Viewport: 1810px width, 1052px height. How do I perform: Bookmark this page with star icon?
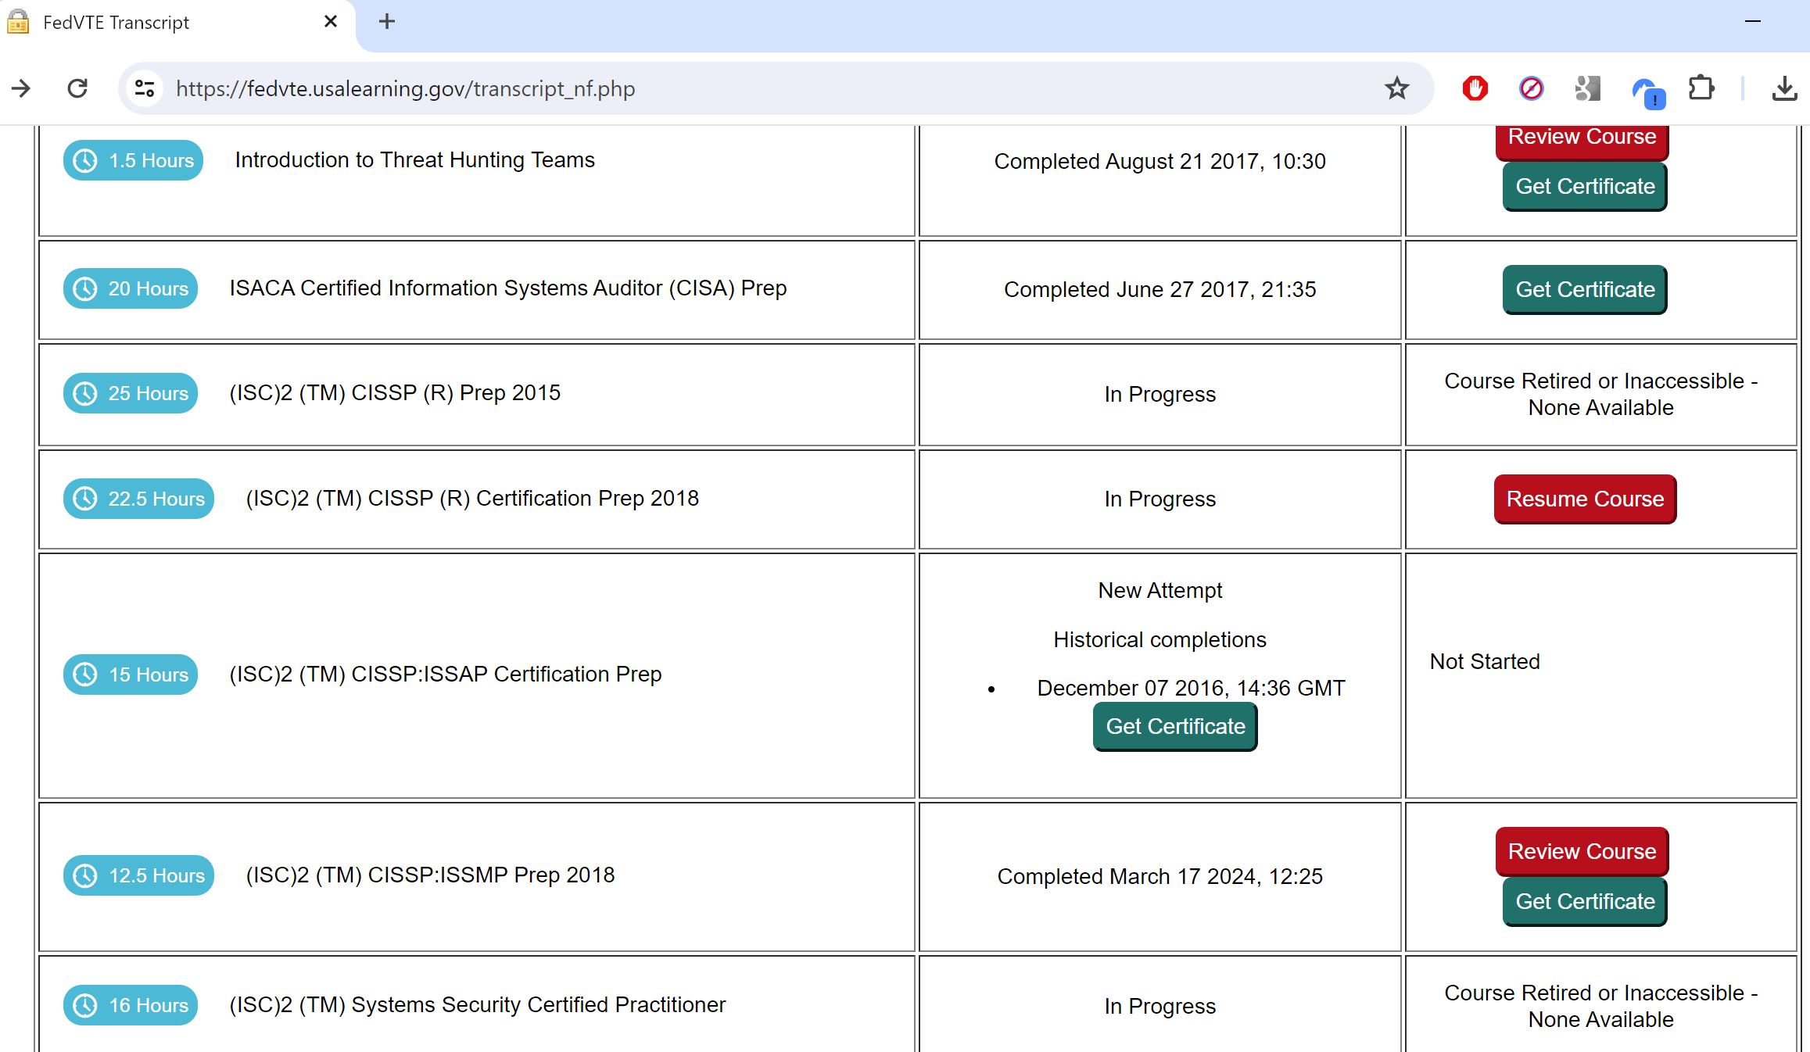pyautogui.click(x=1396, y=88)
